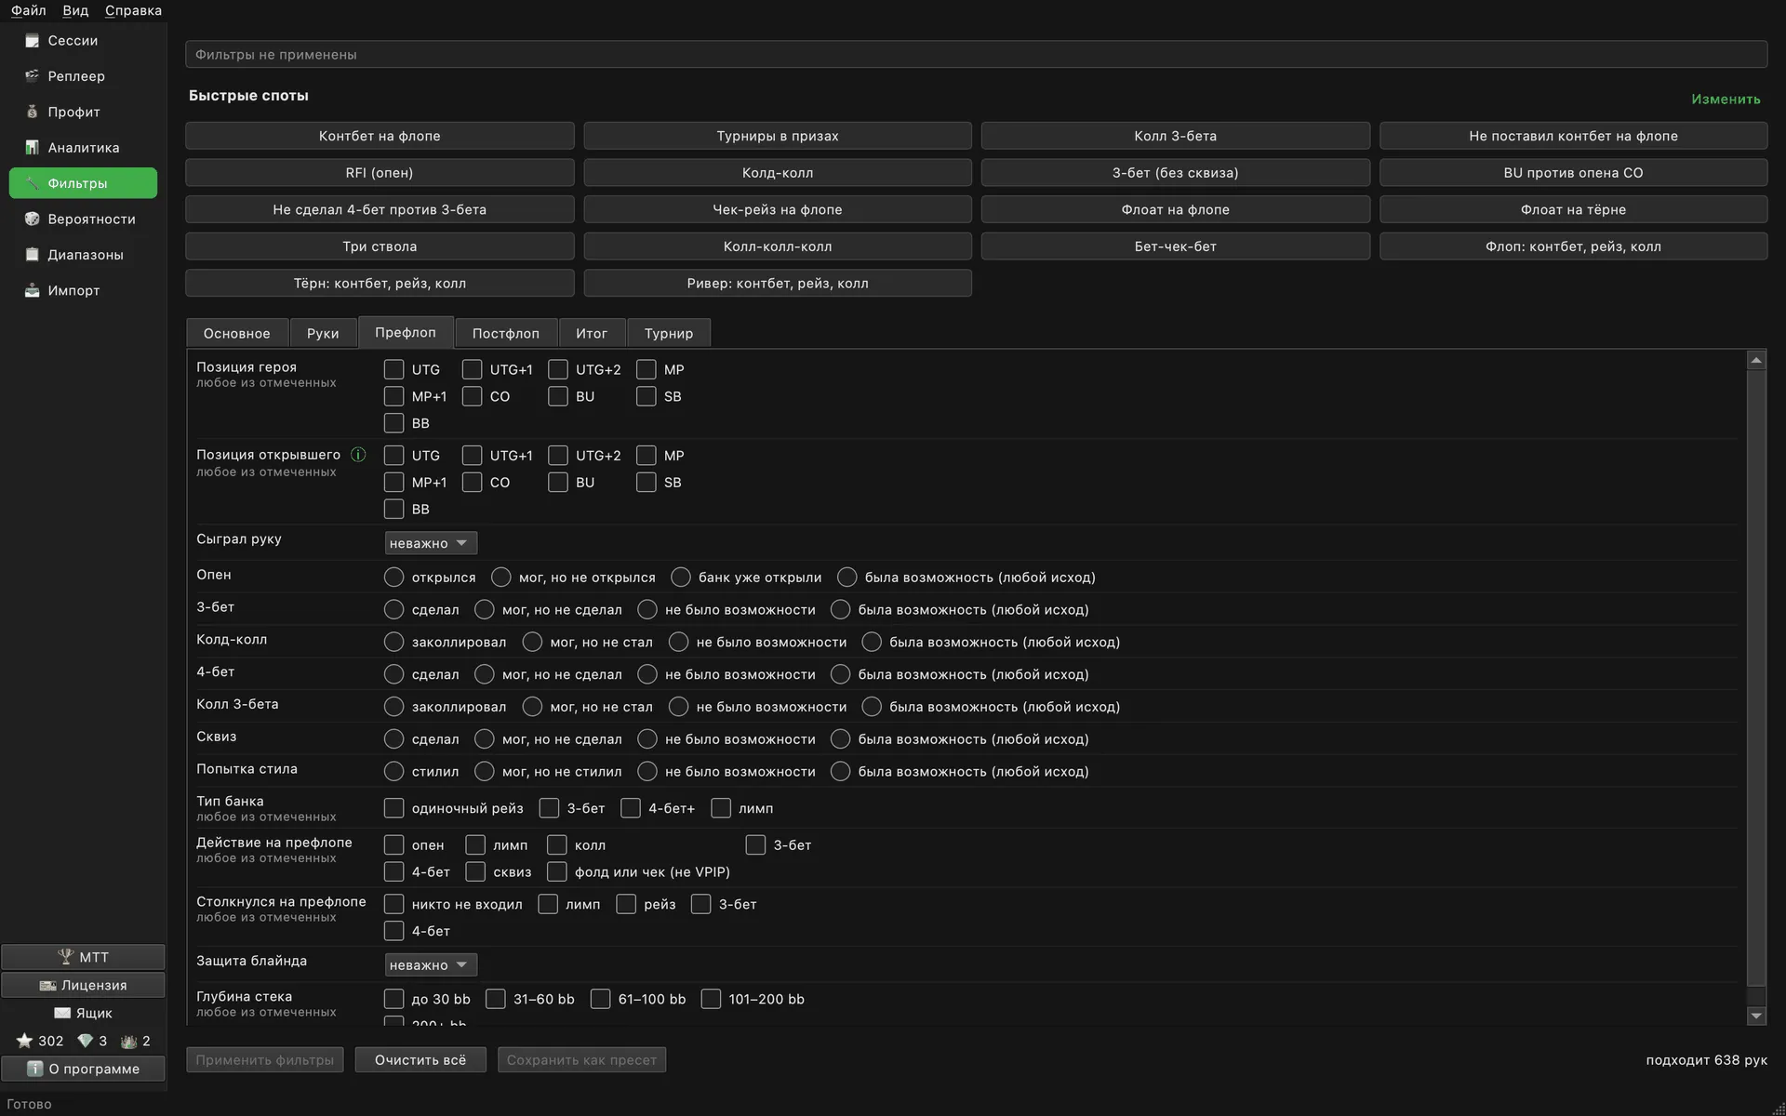This screenshot has height=1116, width=1786.
Task: Click the scrollbar down arrow in filter panel
Action: pyautogui.click(x=1756, y=1016)
